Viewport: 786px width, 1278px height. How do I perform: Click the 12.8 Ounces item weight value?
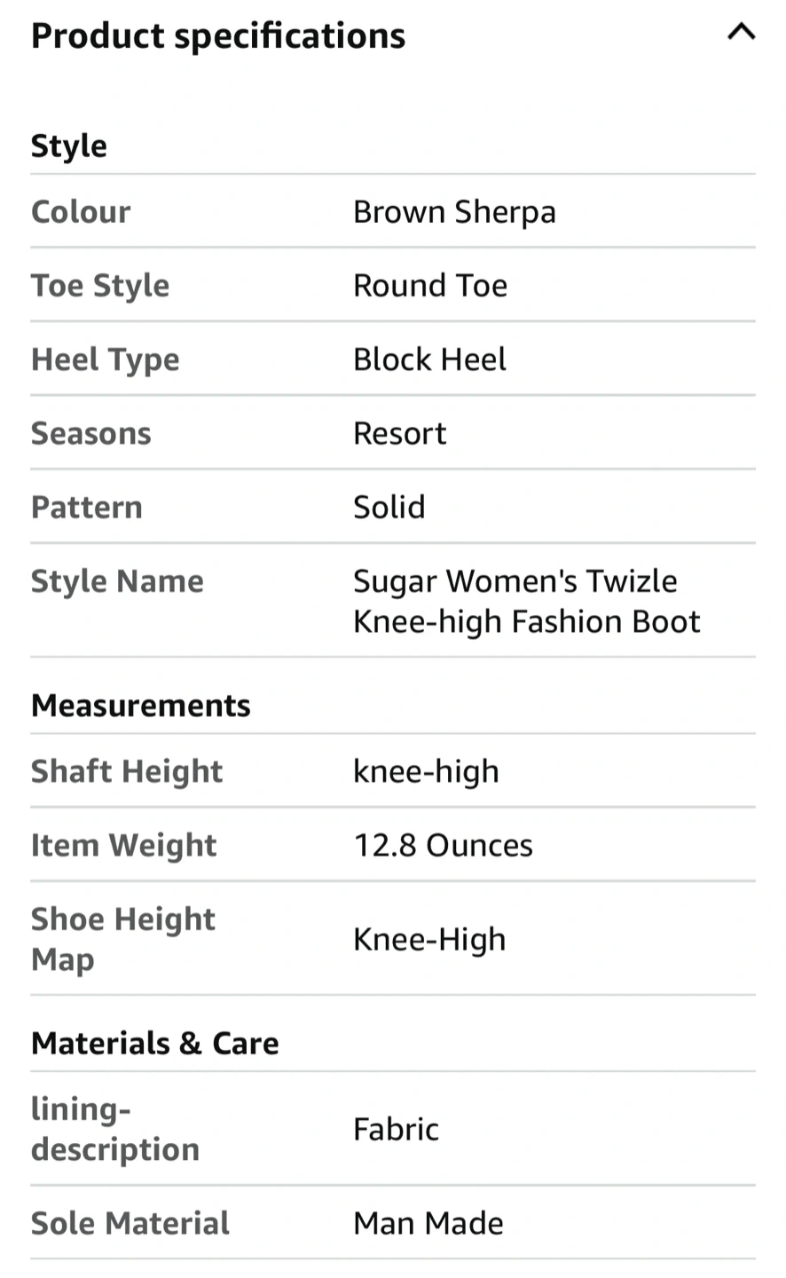pyautogui.click(x=443, y=846)
